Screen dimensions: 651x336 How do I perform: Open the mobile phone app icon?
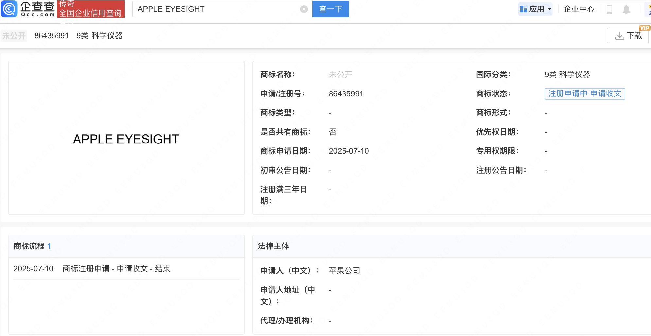point(609,9)
